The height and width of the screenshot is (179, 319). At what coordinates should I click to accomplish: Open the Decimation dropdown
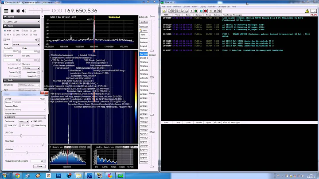pos(23,121)
